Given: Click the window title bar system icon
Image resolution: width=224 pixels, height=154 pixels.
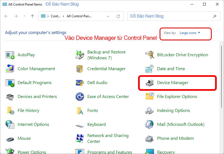Looking at the screenshot, I should point(5,4).
